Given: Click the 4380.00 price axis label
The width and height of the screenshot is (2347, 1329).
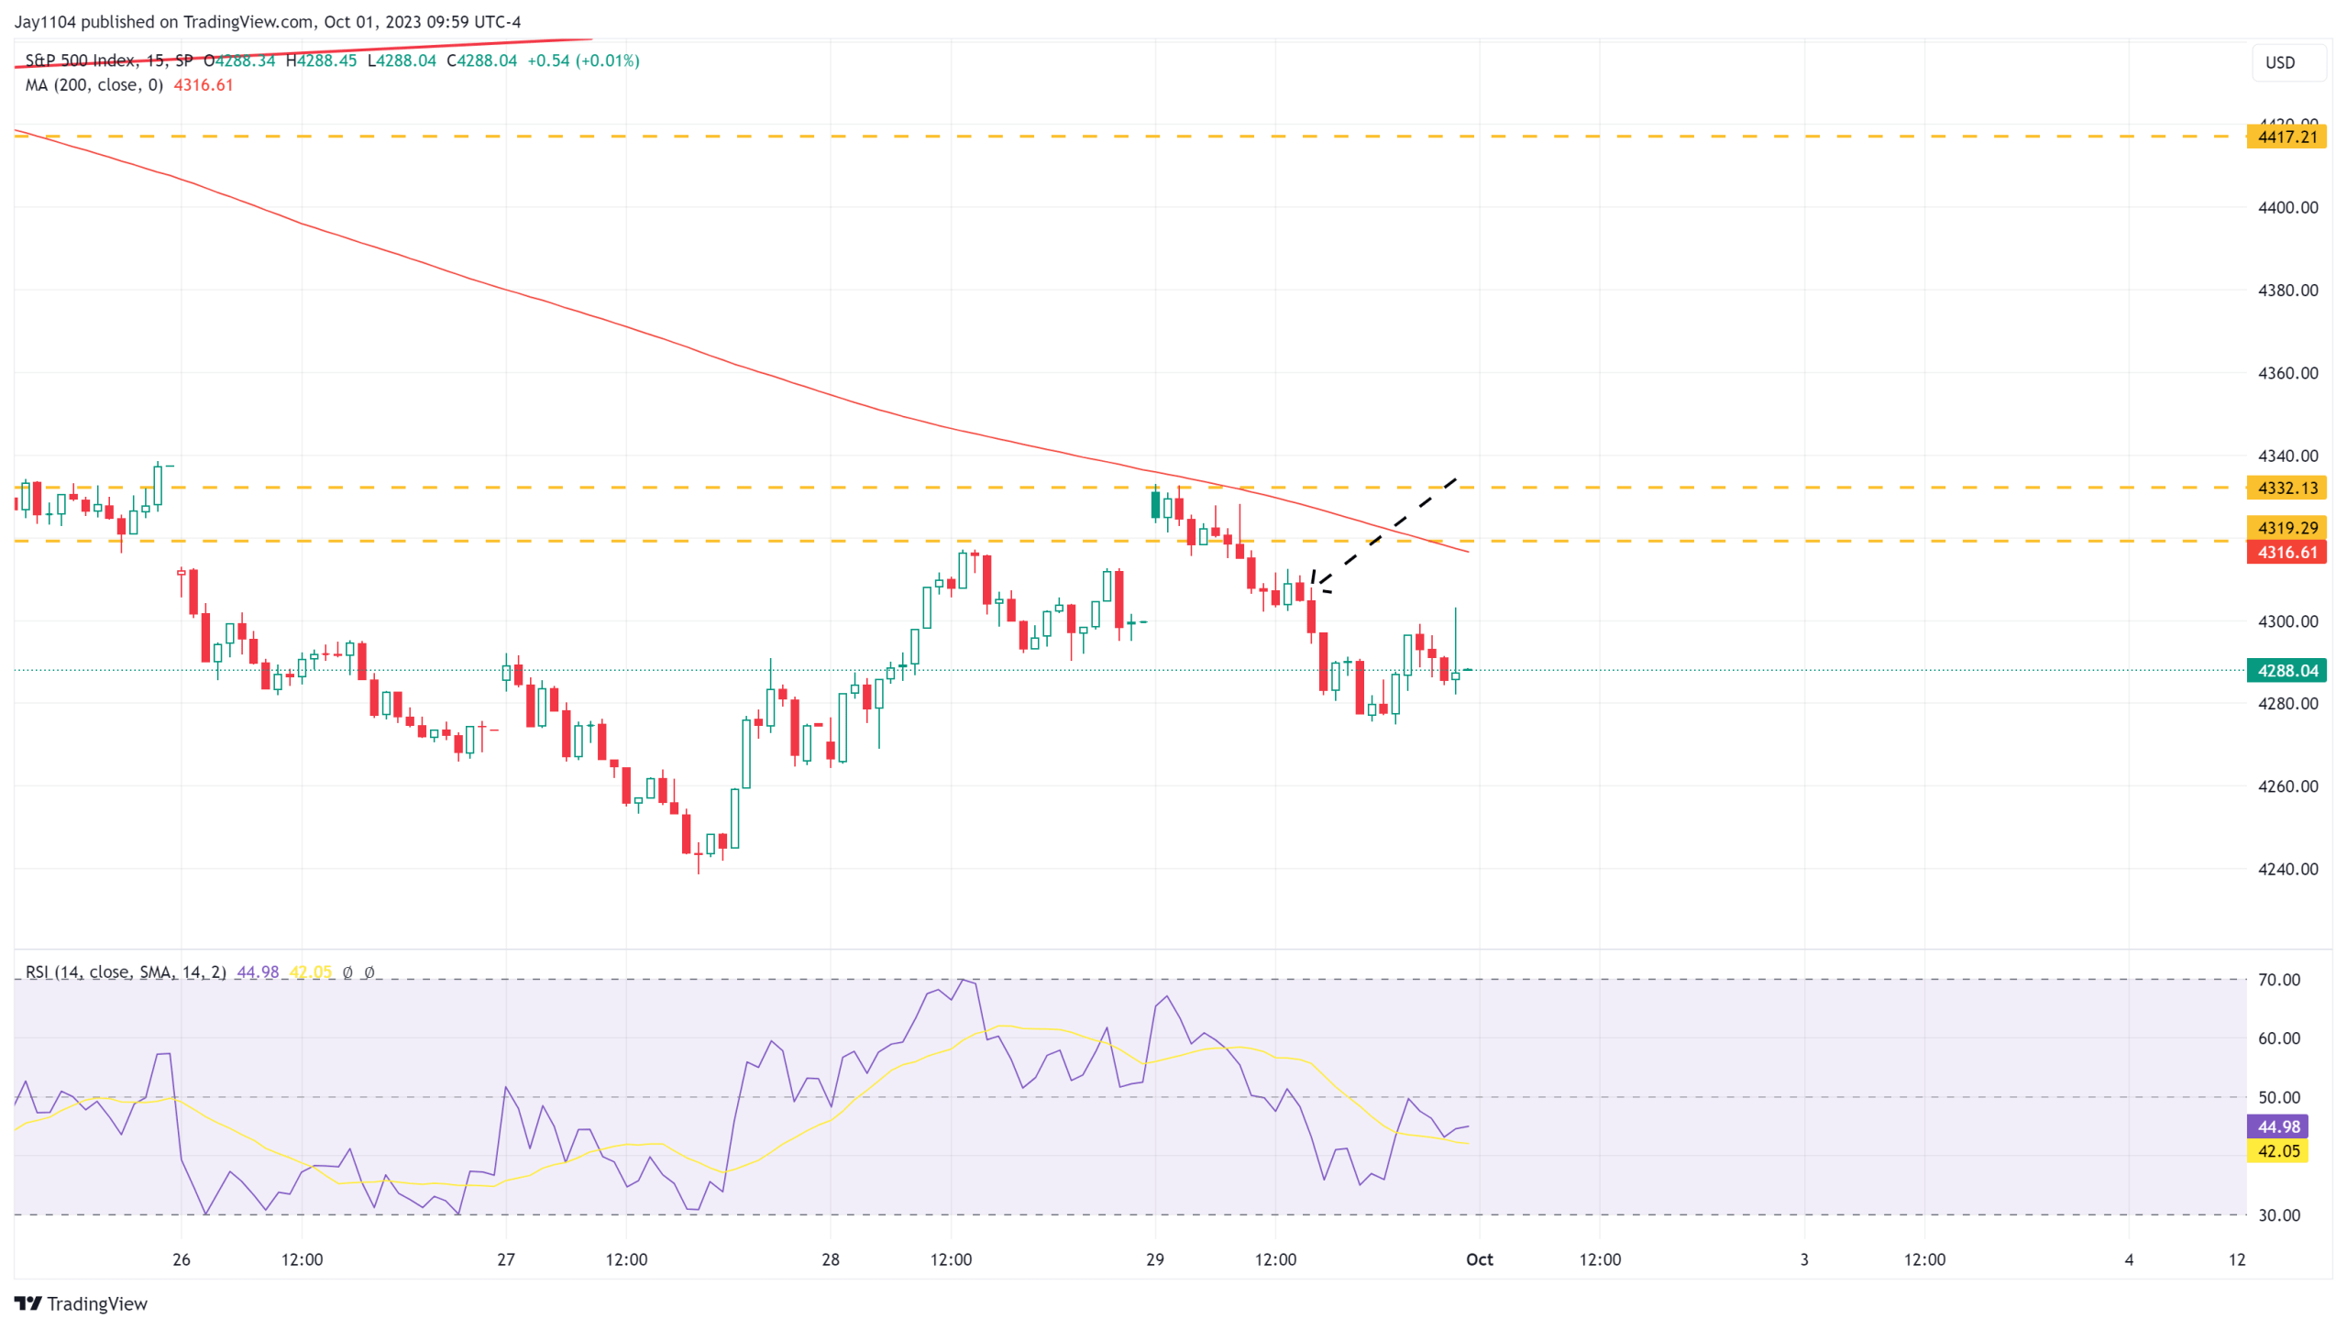Looking at the screenshot, I should coord(2287,291).
